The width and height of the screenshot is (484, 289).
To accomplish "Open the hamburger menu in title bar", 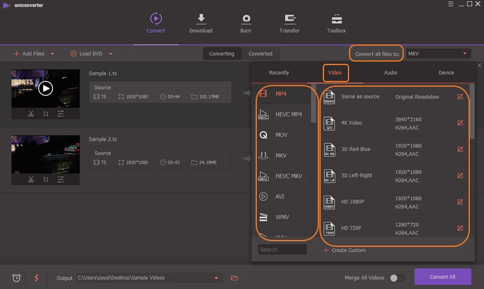I will point(450,4).
